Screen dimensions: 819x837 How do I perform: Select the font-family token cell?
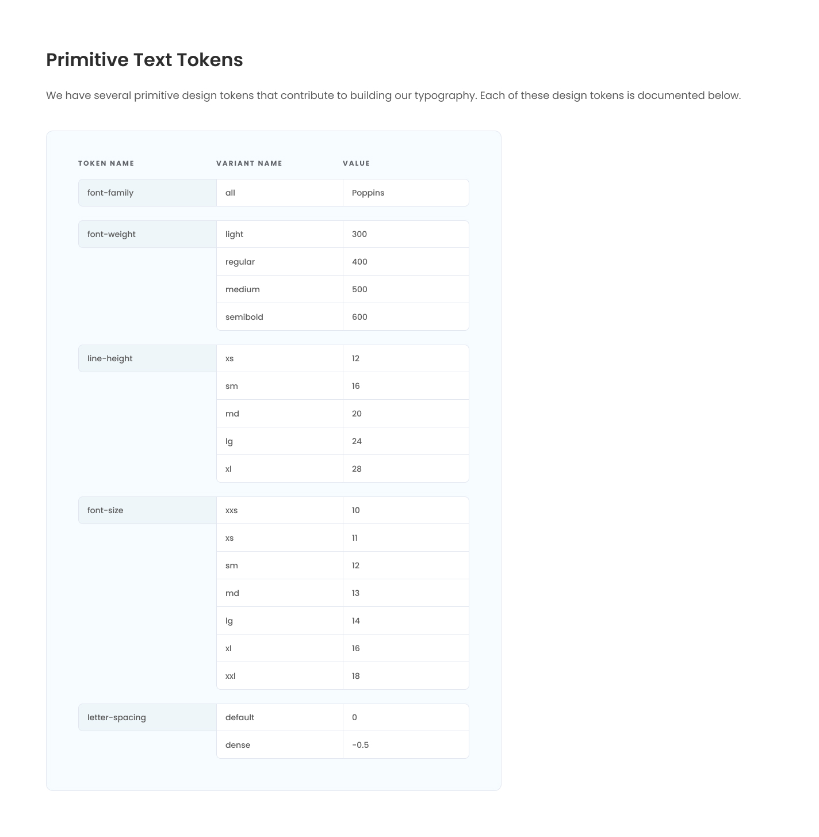pyautogui.click(x=147, y=193)
